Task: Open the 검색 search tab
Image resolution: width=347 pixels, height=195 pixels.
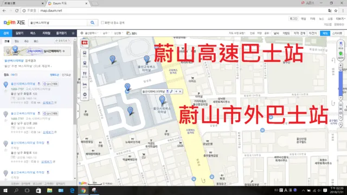Action: 6,33
